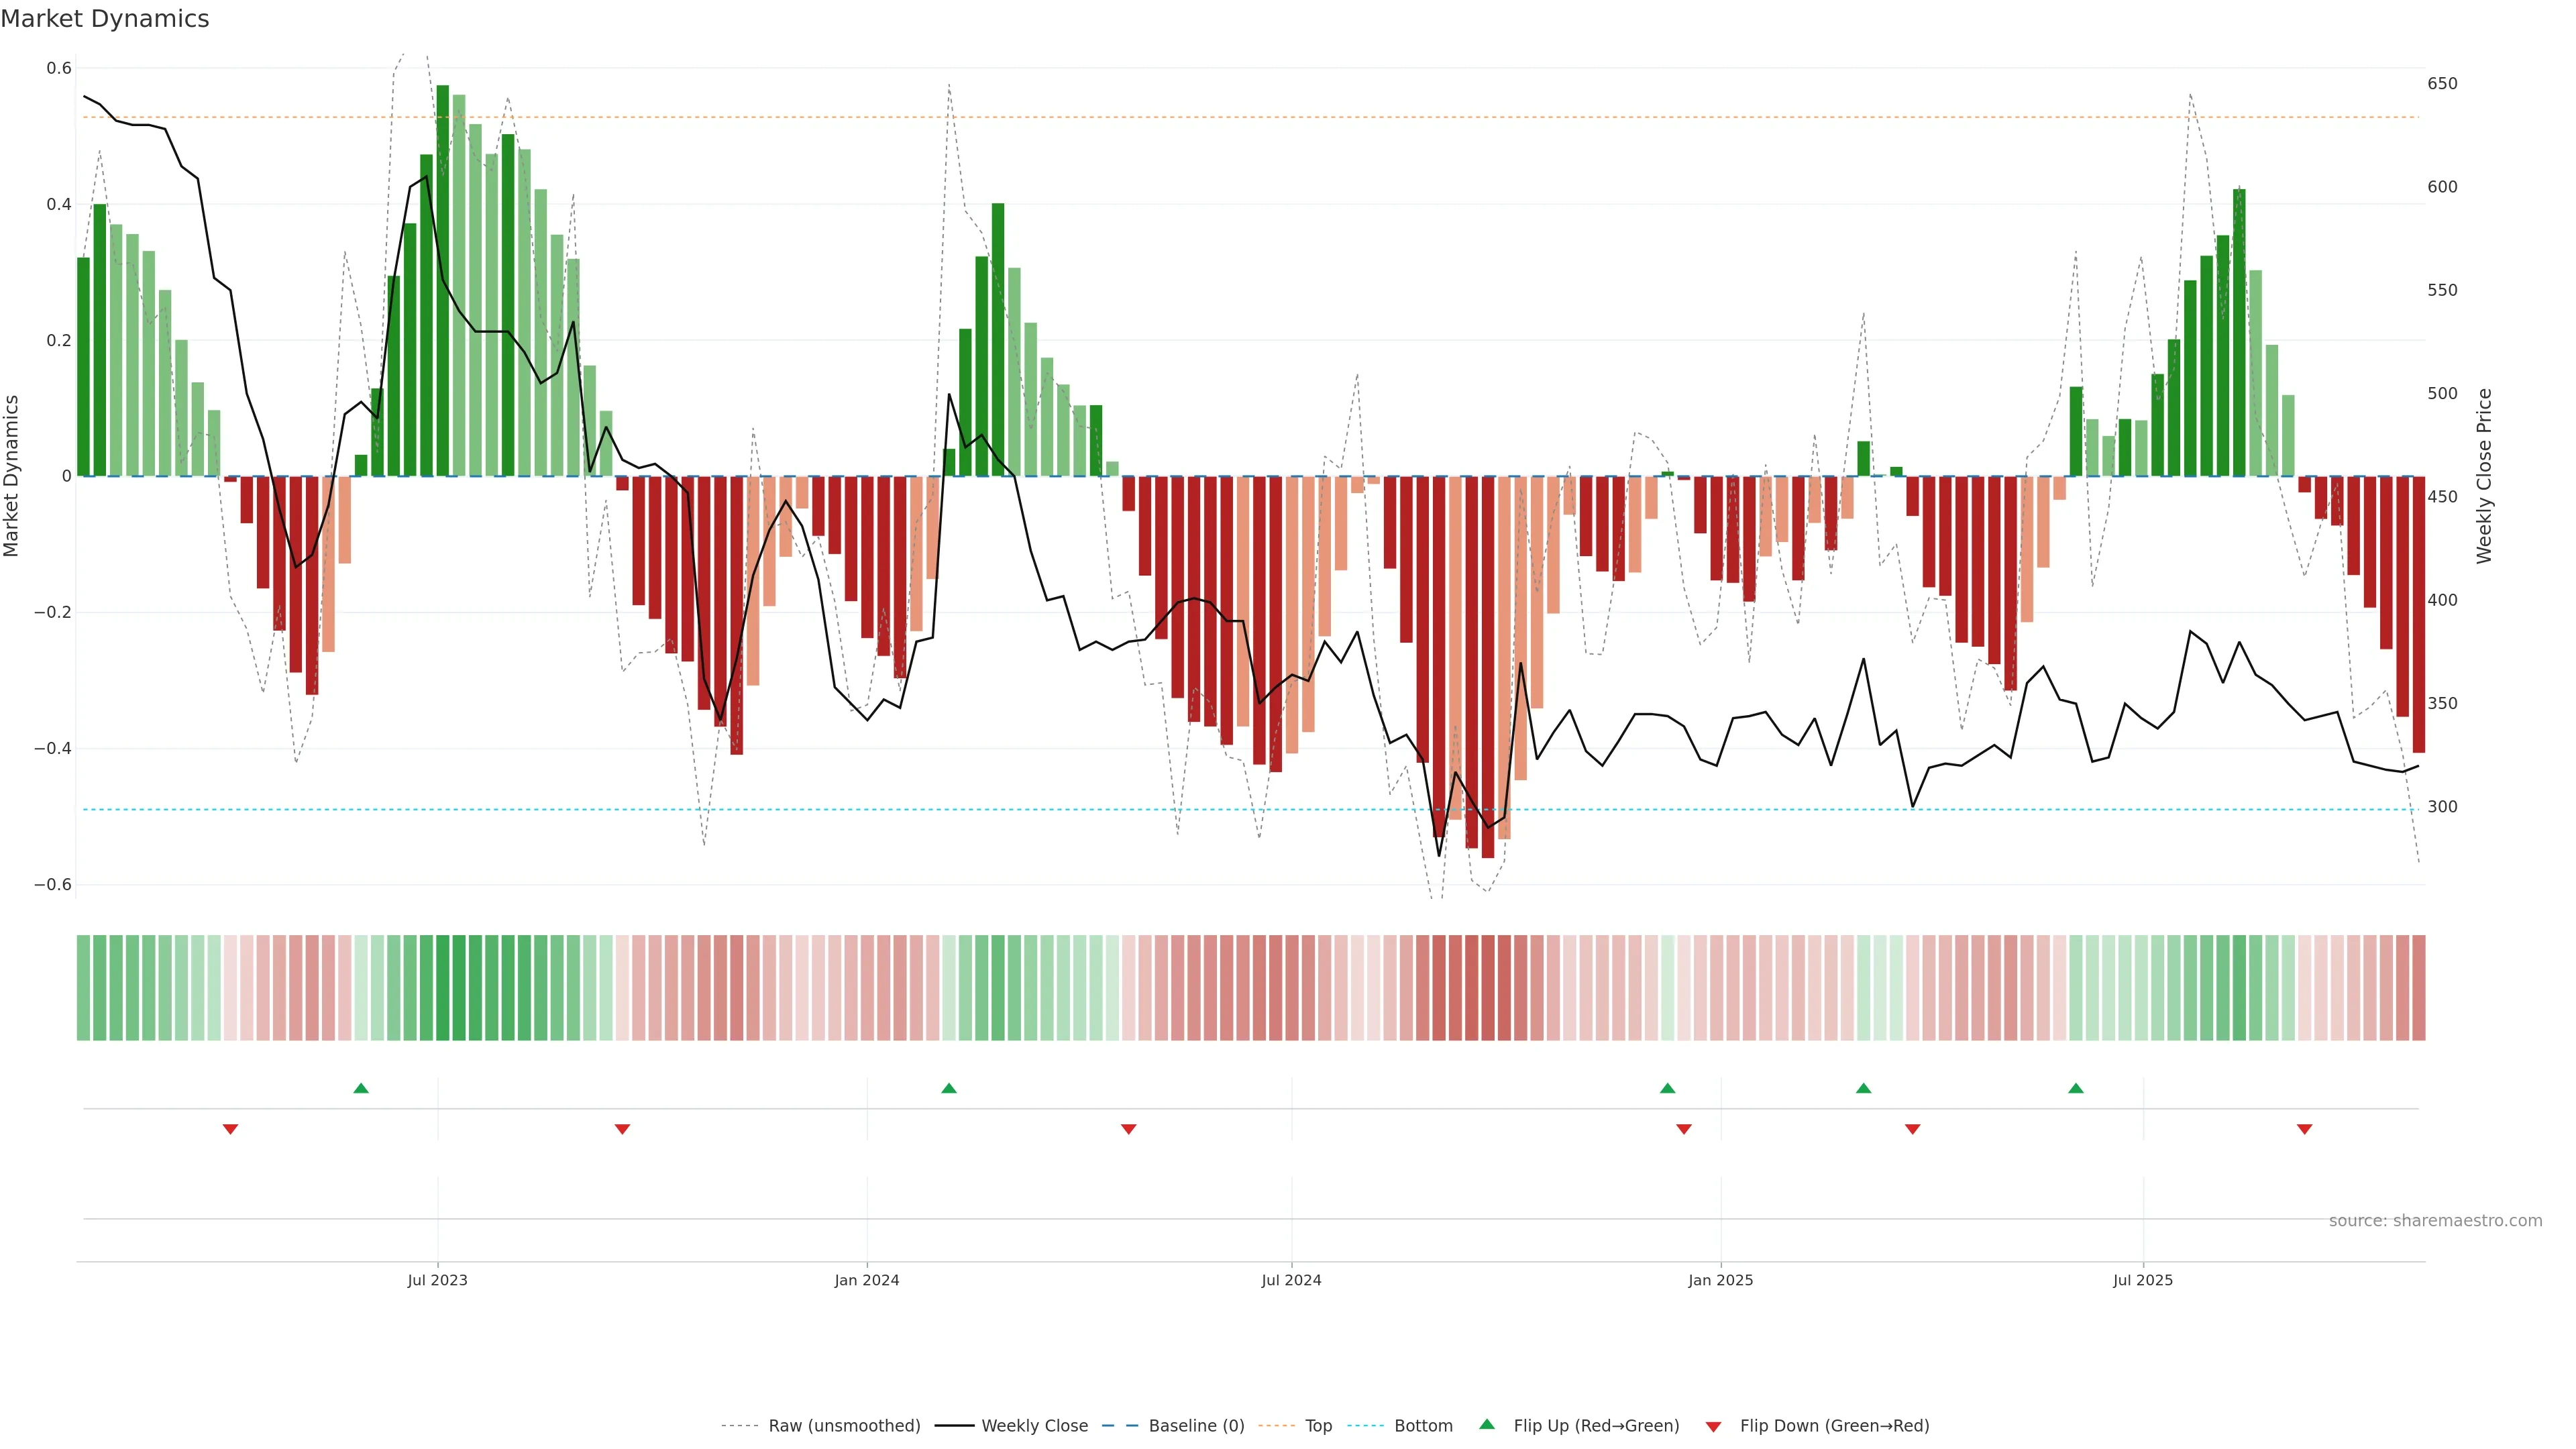
Task: Click the last green flip-up marker before Jul 2025
Action: coord(2076,1088)
